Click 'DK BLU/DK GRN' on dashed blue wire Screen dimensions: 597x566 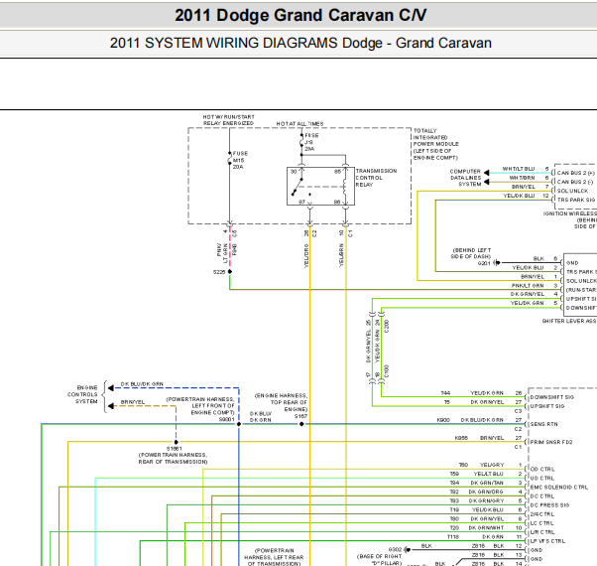coord(142,384)
